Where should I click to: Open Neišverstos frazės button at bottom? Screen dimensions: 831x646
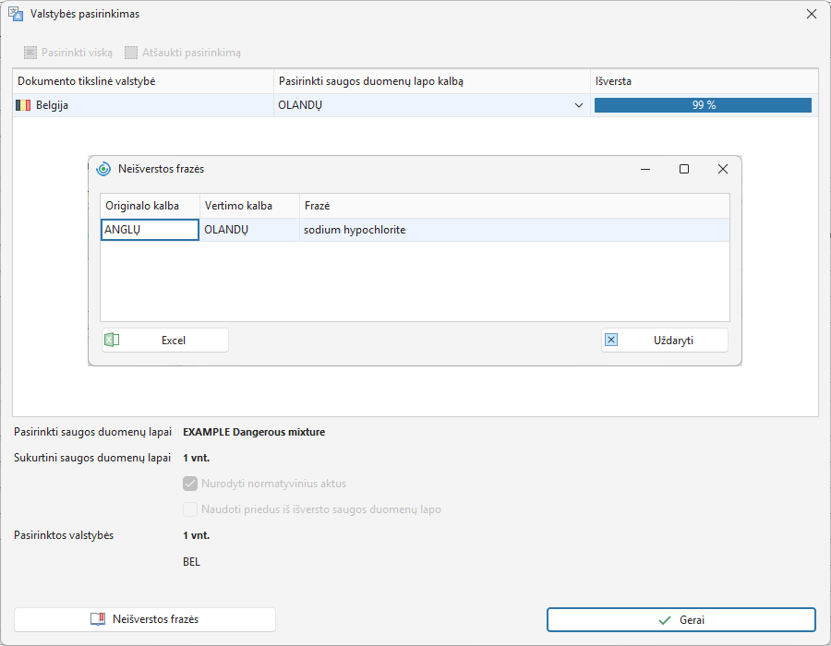[x=145, y=619]
